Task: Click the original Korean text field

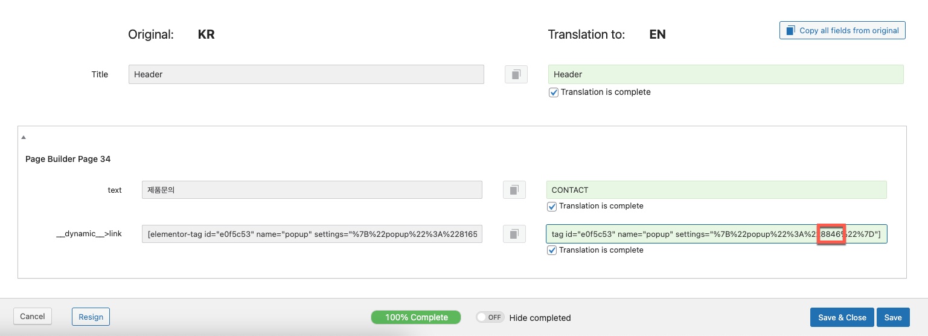Action: pyautogui.click(x=312, y=190)
